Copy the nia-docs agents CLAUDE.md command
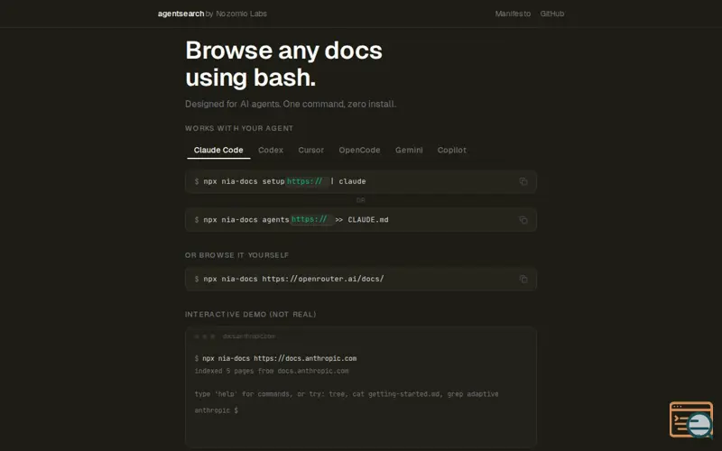The width and height of the screenshot is (722, 451). (x=523, y=220)
